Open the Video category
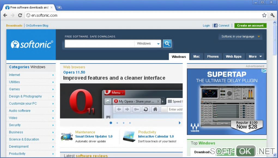 pos(13,118)
